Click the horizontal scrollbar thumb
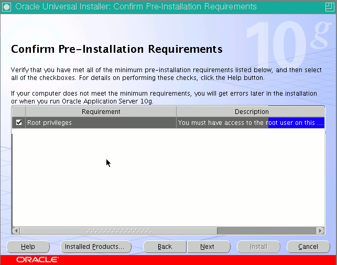 click(118, 231)
